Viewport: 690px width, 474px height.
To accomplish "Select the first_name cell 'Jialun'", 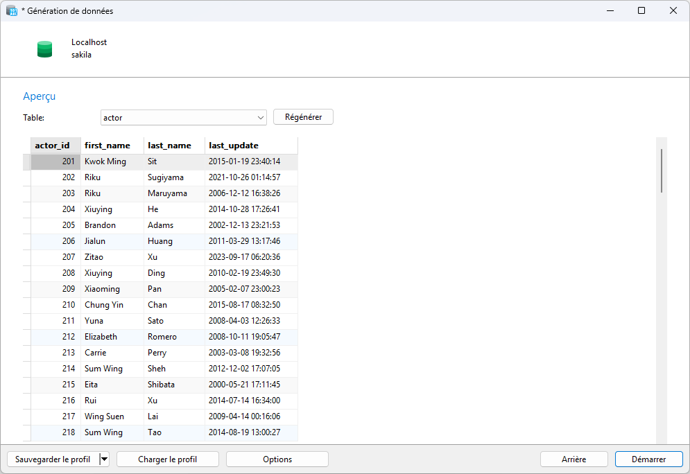I will tap(112, 241).
